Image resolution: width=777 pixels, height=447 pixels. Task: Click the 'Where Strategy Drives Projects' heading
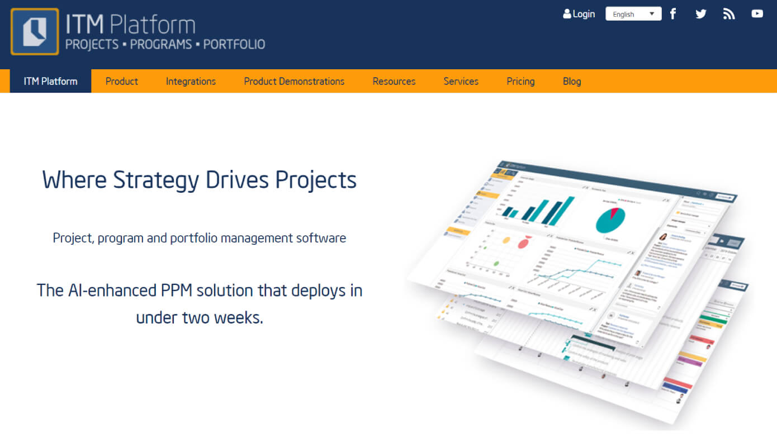(200, 179)
